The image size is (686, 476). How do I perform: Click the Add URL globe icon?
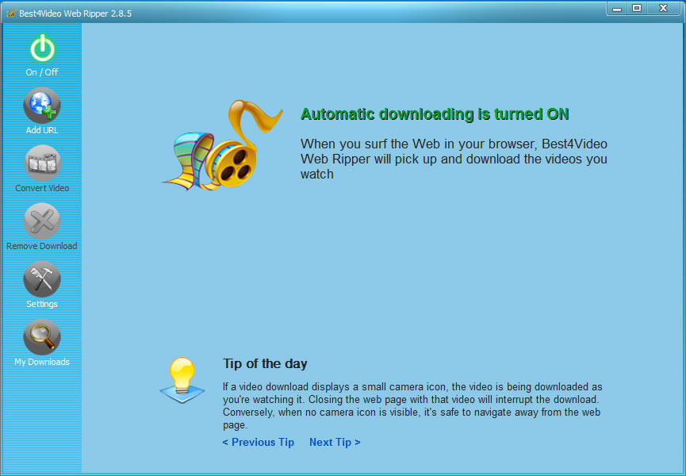point(42,105)
